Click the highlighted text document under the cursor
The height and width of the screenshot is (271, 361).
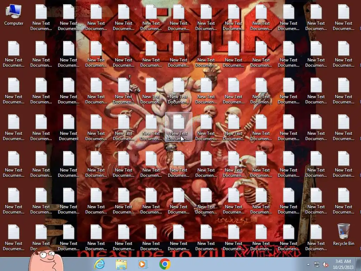coord(179,127)
